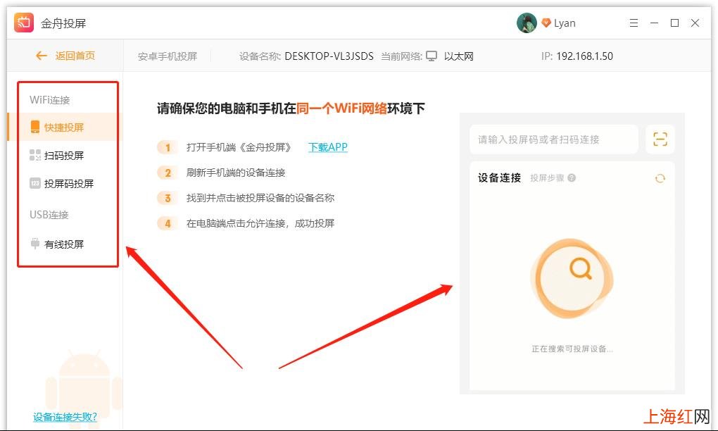
Task: Click the 同一个WiFi网络 heading text
Action: (x=341, y=108)
